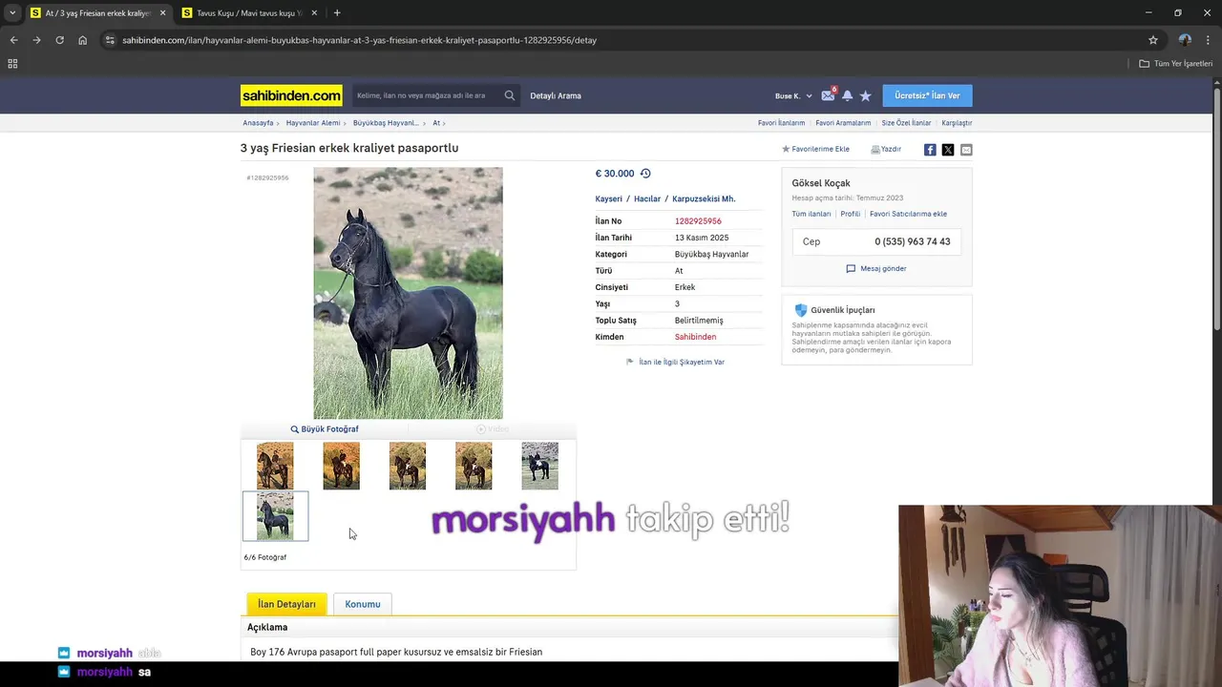
Task: Switch to the Tavus Kuşu browser tab
Action: tap(248, 13)
